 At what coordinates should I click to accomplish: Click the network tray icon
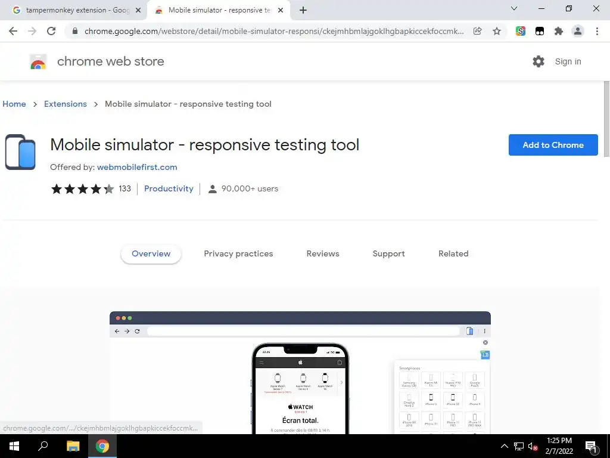click(519, 446)
